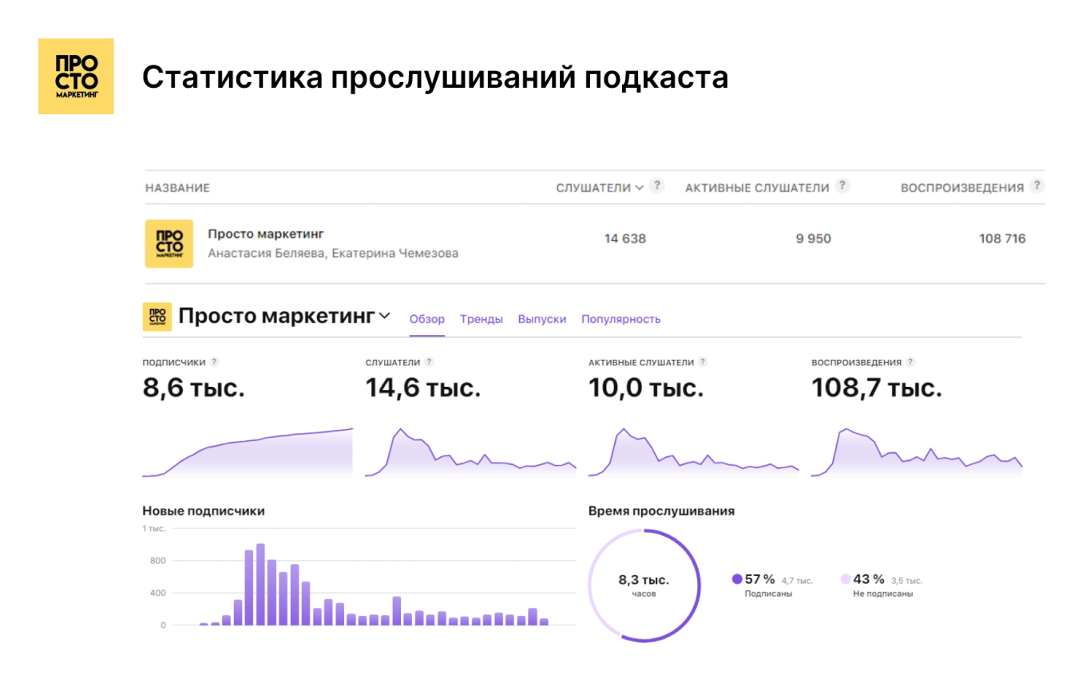Click the podcast cover thumbnail in the table row

tap(168, 243)
